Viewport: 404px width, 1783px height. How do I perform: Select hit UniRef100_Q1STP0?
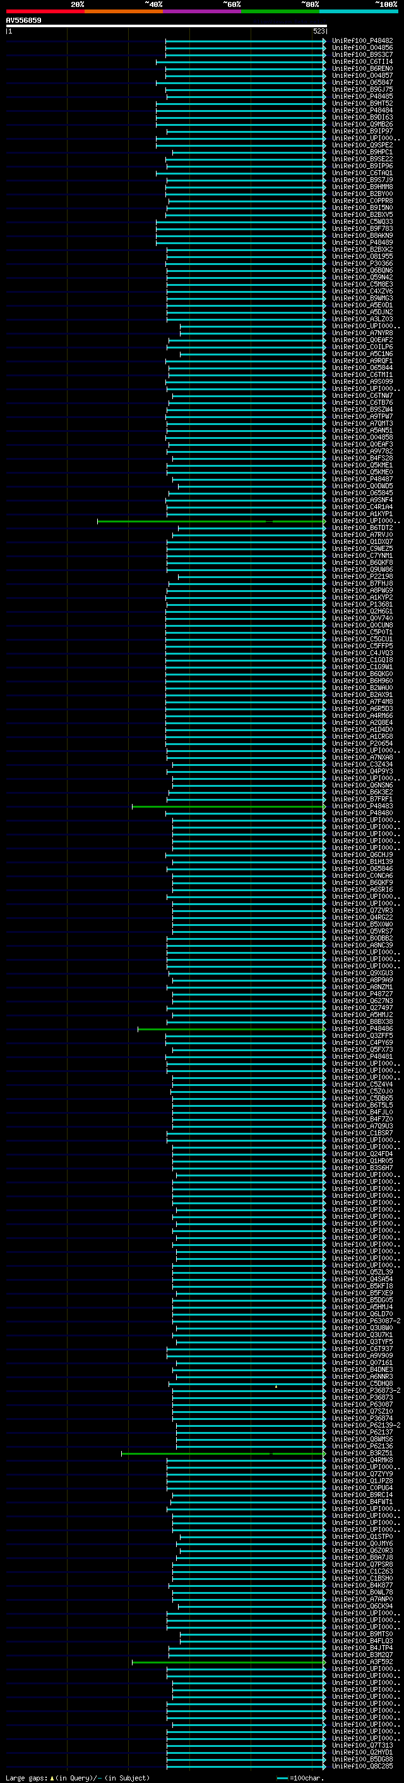coord(362,1536)
